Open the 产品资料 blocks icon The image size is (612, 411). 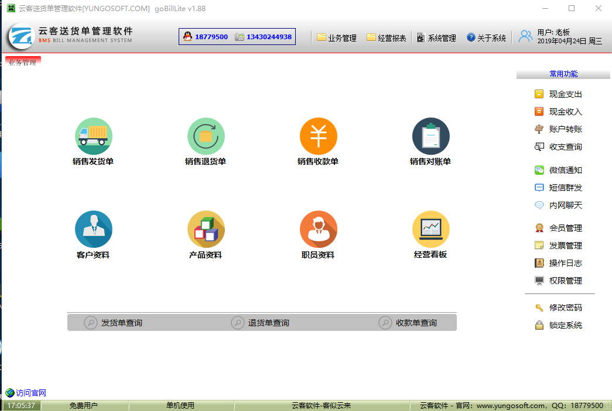tap(206, 229)
